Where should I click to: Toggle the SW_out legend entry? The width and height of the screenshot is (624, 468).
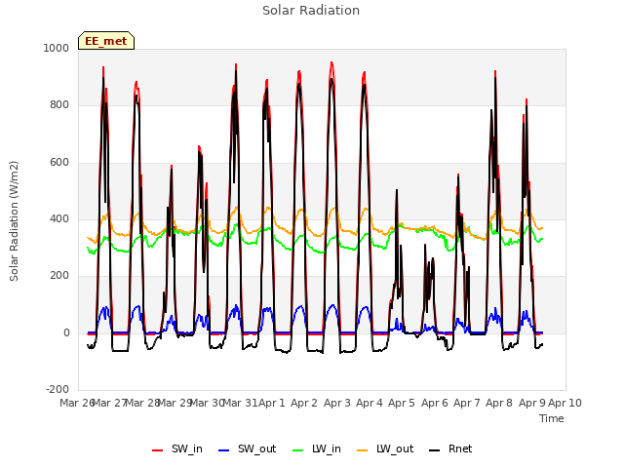tap(247, 449)
